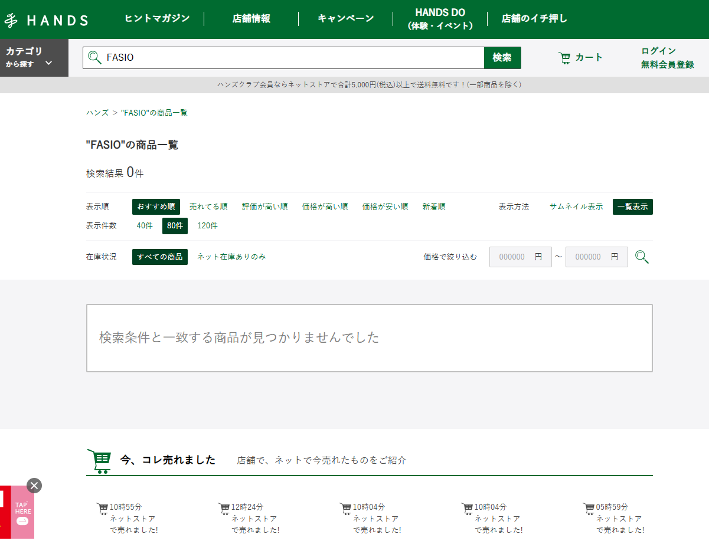The width and height of the screenshot is (709, 544).
Task: Sort by 価格が高い順
Action: click(325, 207)
